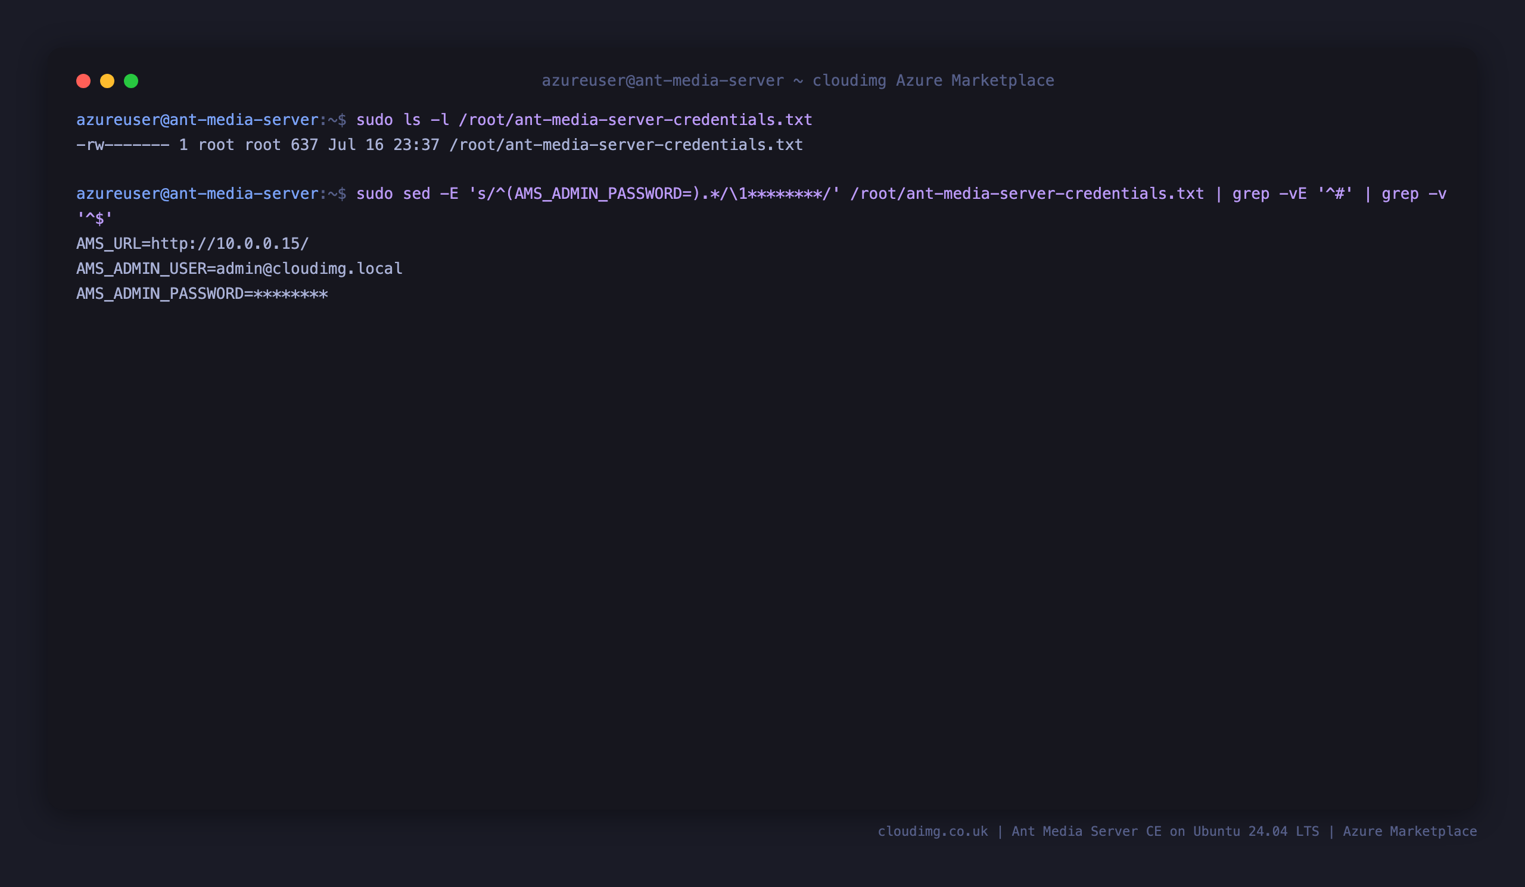Image resolution: width=1525 pixels, height=887 pixels.
Task: Click the "grep -vE '^#'" command segment
Action: (x=1293, y=193)
